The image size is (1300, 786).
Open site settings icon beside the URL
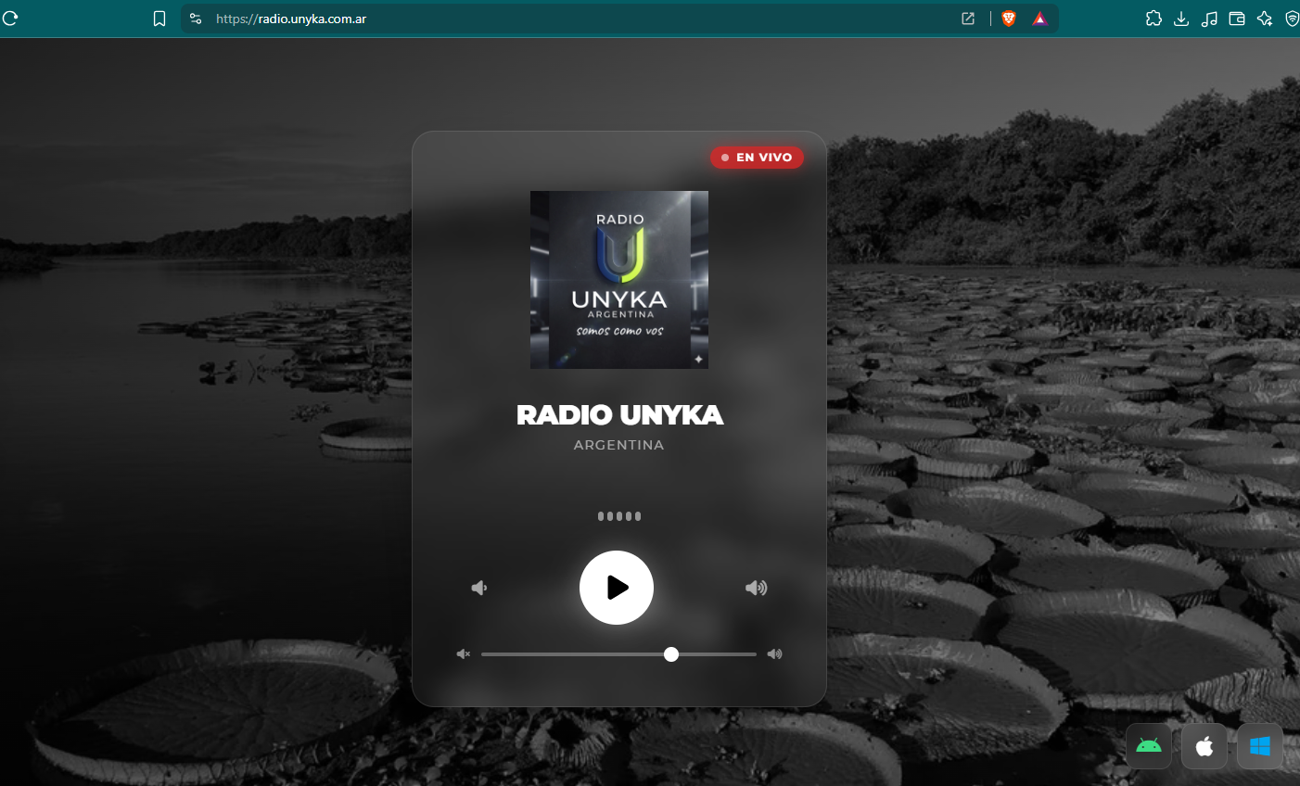coord(196,19)
